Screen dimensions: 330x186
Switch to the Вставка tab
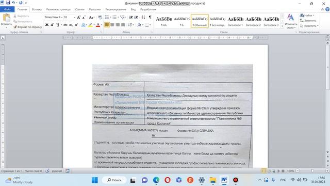pyautogui.click(x=37, y=9)
